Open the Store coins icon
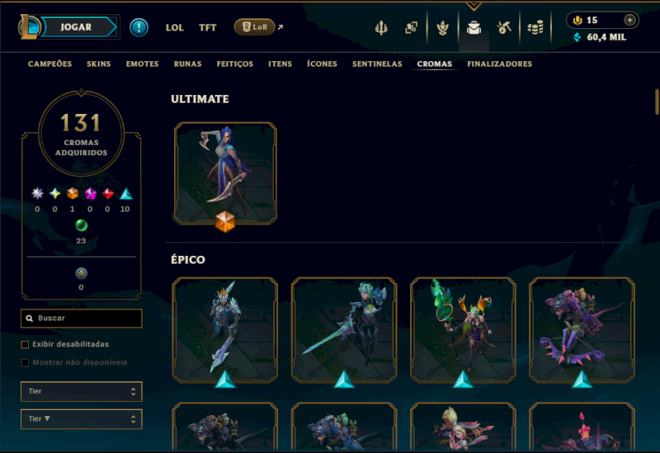 tap(535, 28)
